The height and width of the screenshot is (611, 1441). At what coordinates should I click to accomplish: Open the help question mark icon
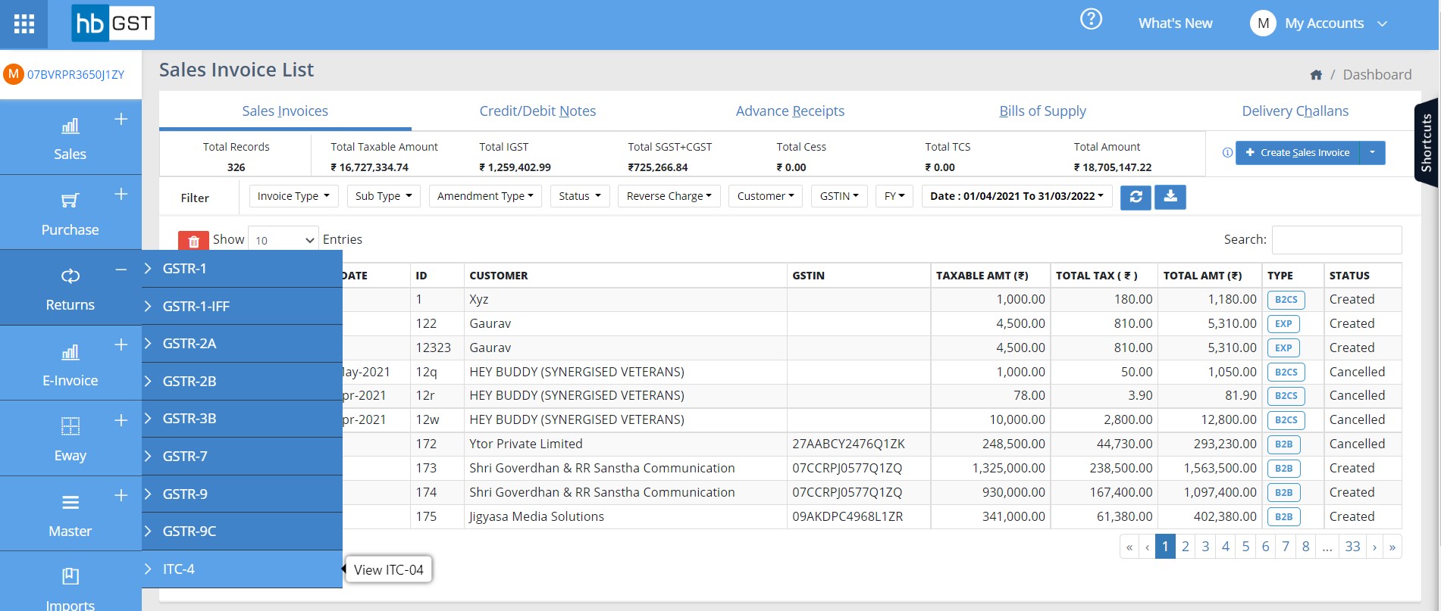[x=1091, y=19]
